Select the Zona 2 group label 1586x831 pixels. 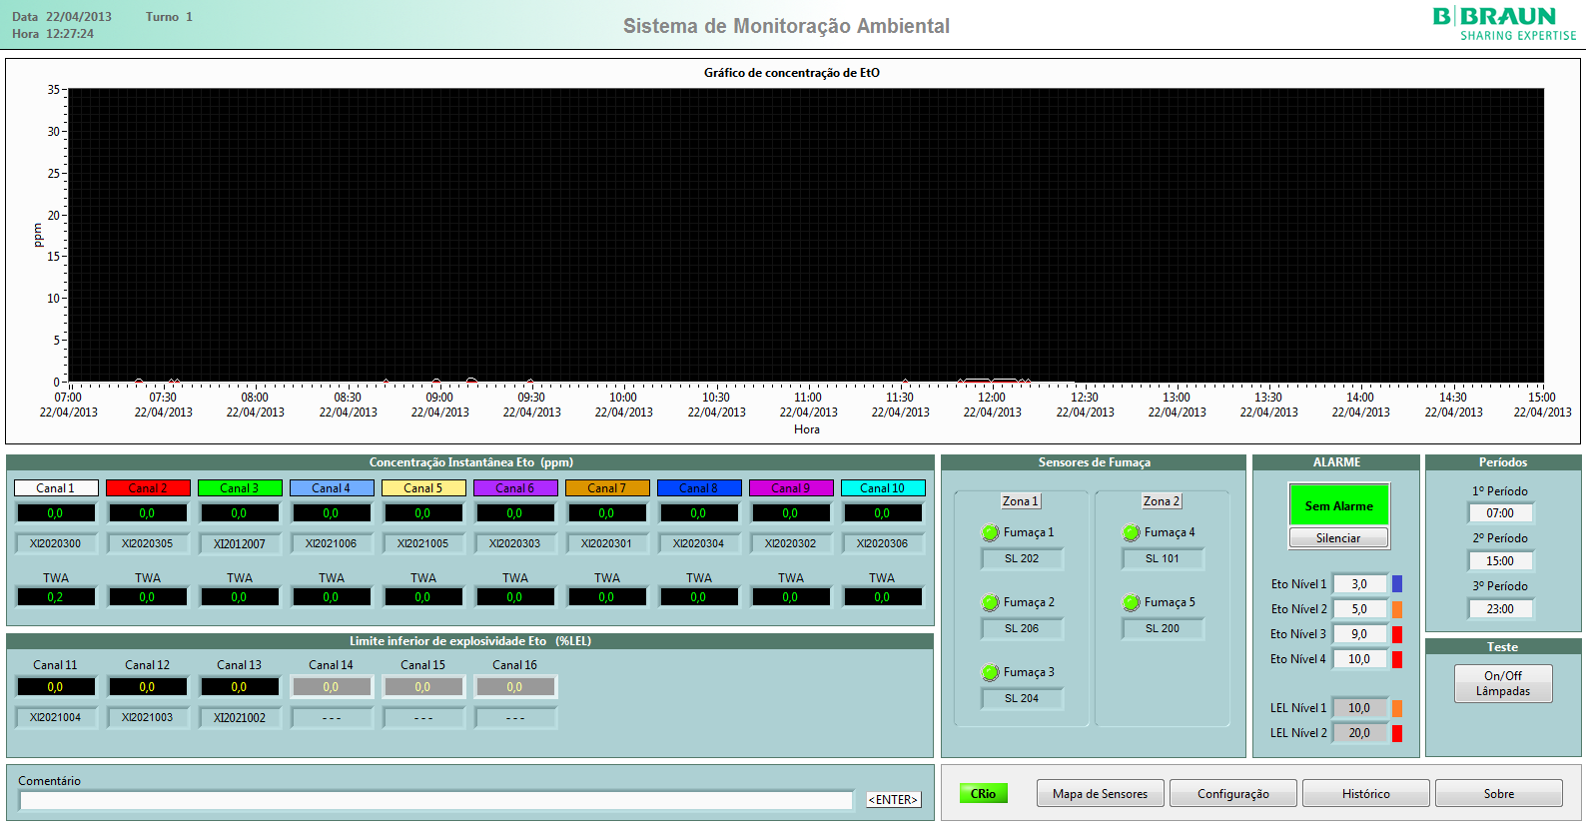(1162, 501)
